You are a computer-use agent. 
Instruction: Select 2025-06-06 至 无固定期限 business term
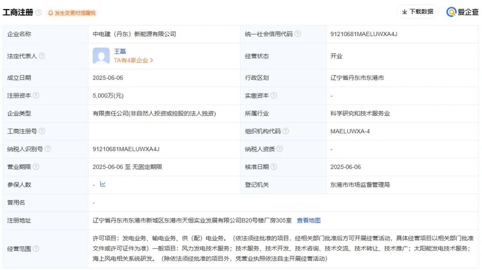[x=127, y=167]
